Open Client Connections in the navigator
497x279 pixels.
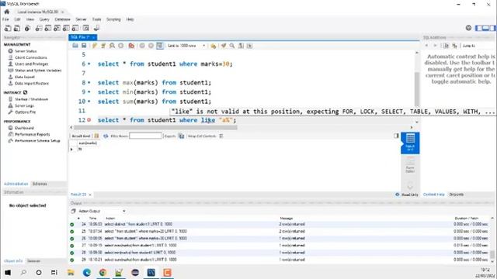coord(31,57)
